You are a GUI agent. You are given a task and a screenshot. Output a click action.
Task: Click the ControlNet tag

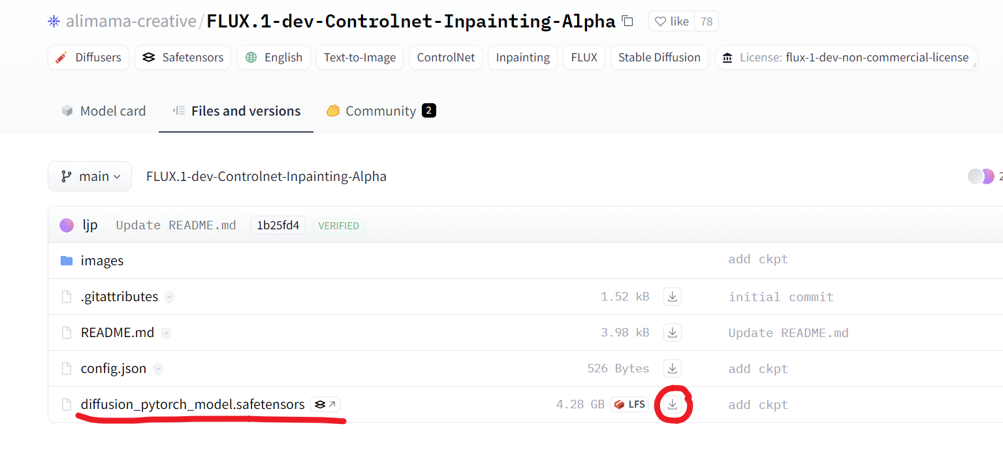point(446,57)
